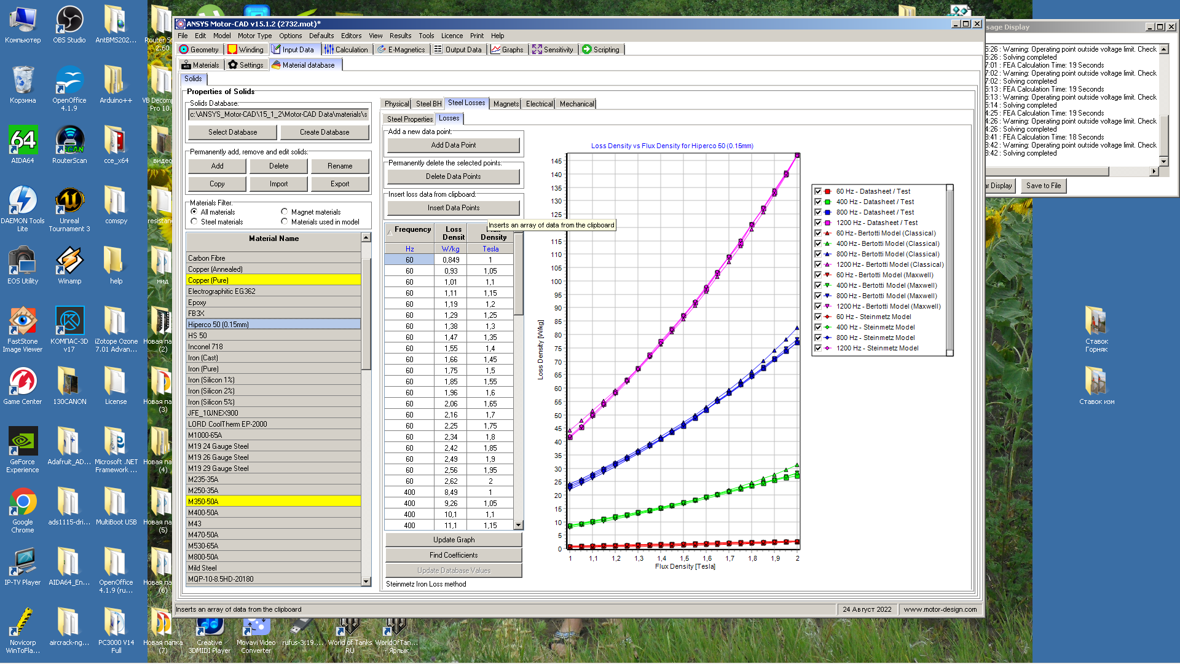Image resolution: width=1180 pixels, height=664 pixels.
Task: Toggle 800 Hz Bertotti Model (Classical) checkbox
Action: click(818, 254)
